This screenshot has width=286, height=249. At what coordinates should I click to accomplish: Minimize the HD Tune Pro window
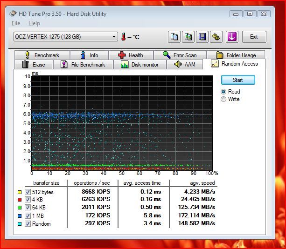click(236, 14)
